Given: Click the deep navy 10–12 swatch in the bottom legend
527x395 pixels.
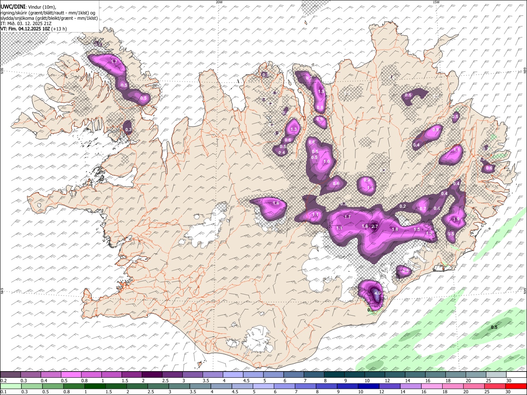Looking at the screenshot, I should (x=368, y=386).
